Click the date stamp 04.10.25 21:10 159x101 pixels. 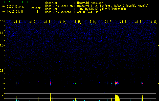pyautogui.click(x=13, y=12)
